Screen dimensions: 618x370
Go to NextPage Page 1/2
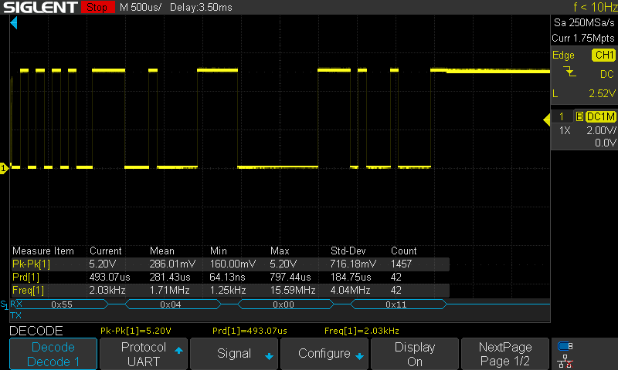[x=505, y=354]
